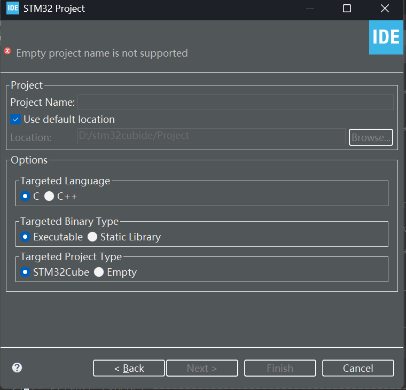Select STM32Cube project type
The image size is (406, 390).
point(25,272)
